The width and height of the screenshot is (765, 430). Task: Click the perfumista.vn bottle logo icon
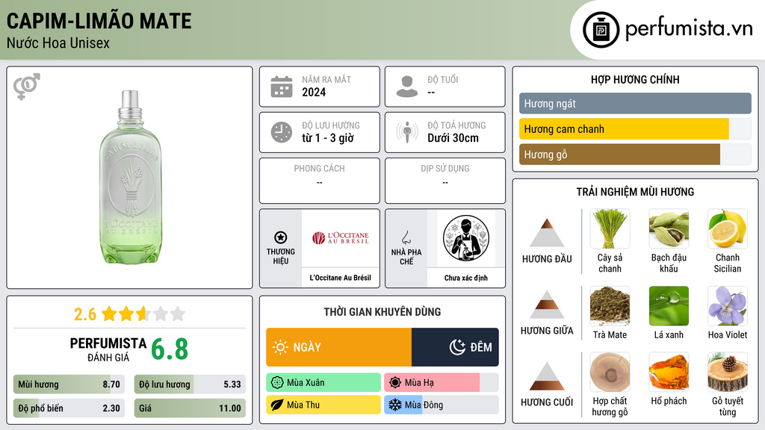coord(601,30)
